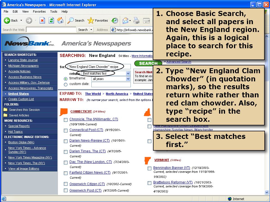Check the Brattleboro Reformer (VT) box
270x202 pixels.
pos(149,183)
